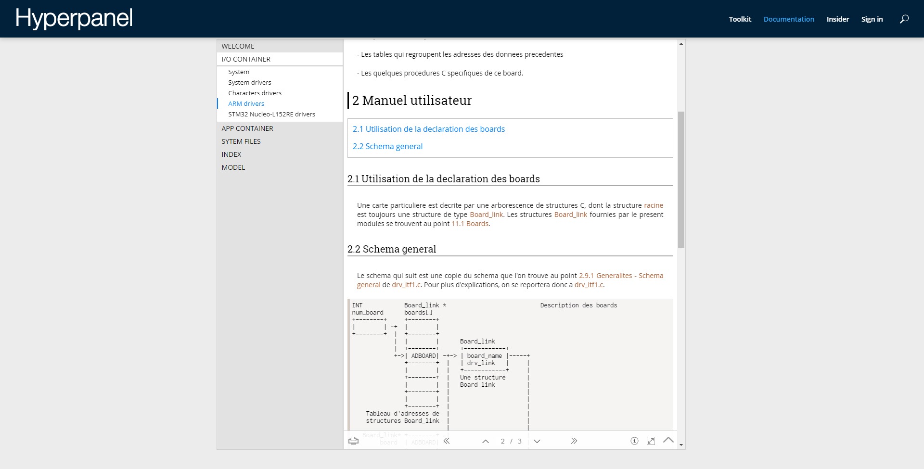The height and width of the screenshot is (469, 924).
Task: Click the '2.2 Schema general' section heading
Action: click(x=392, y=249)
